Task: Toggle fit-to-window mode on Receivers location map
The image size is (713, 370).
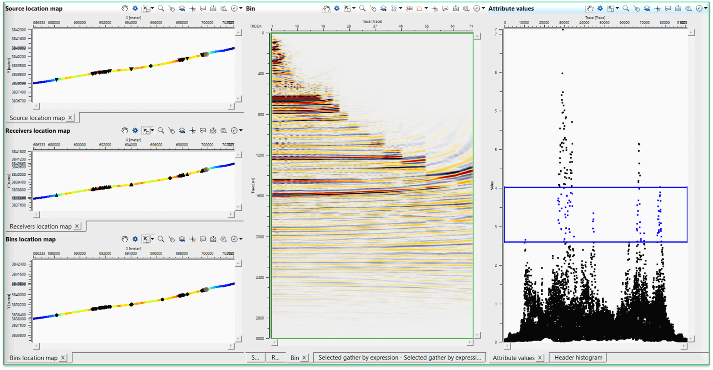Action: click(x=146, y=130)
